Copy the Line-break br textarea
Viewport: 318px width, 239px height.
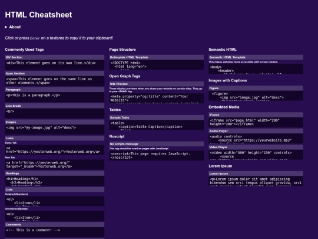pos(55,113)
